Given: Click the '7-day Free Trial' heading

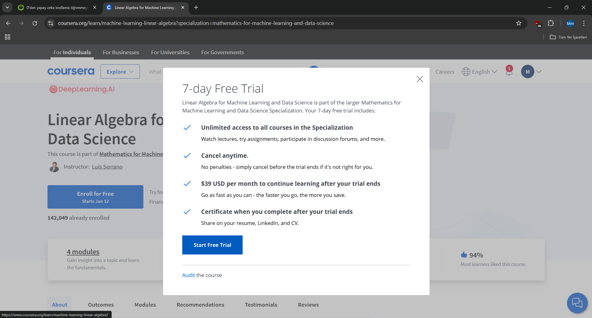Looking at the screenshot, I should pyautogui.click(x=223, y=89).
